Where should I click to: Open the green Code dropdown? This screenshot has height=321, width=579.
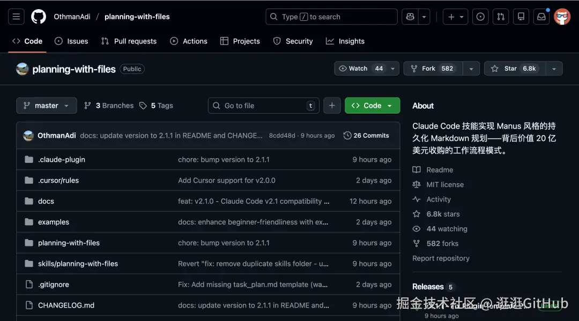pyautogui.click(x=372, y=106)
